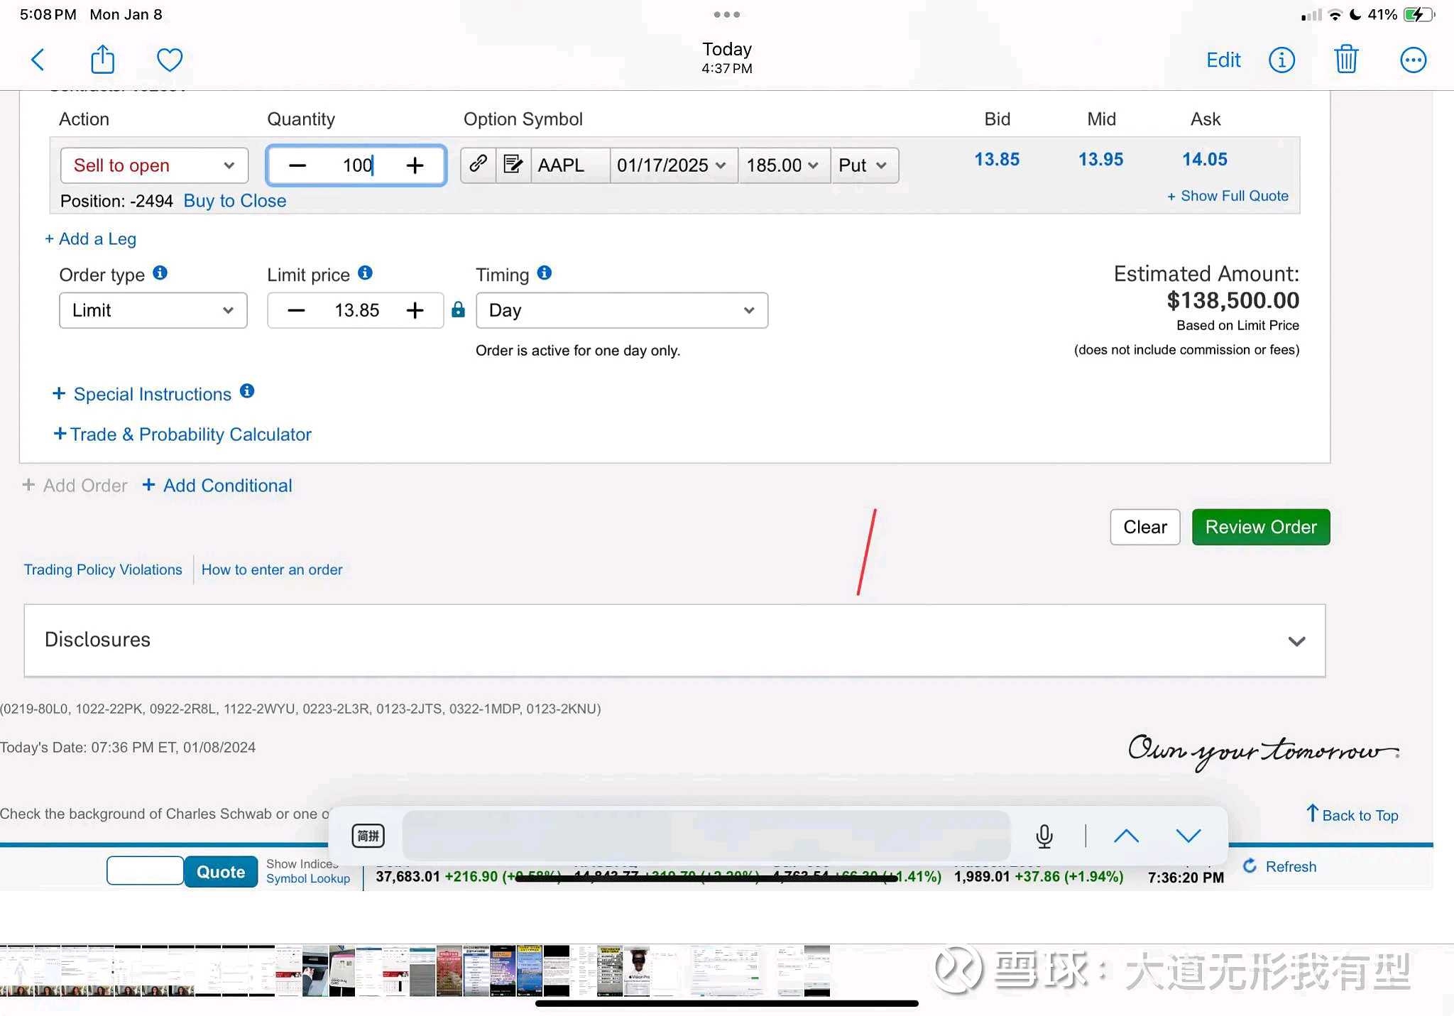Tap the share icon at top left
Viewport: 1454px width, 1016px height.
pos(102,60)
